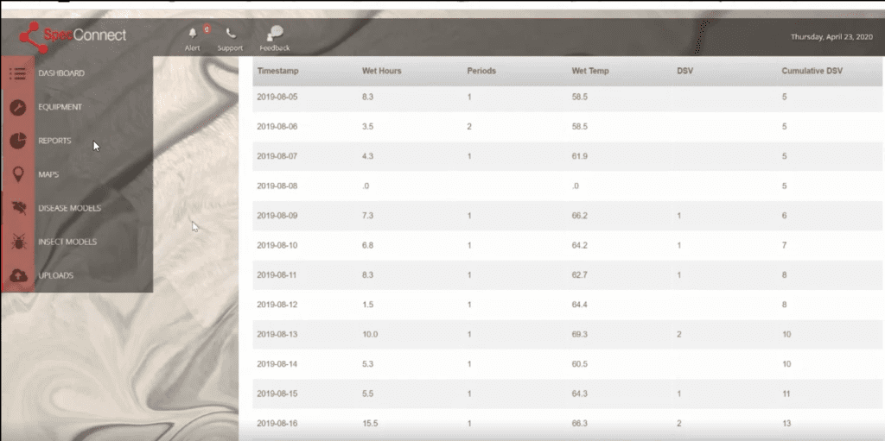
Task: Open the EQUIPMENT menu item
Action: tap(60, 107)
